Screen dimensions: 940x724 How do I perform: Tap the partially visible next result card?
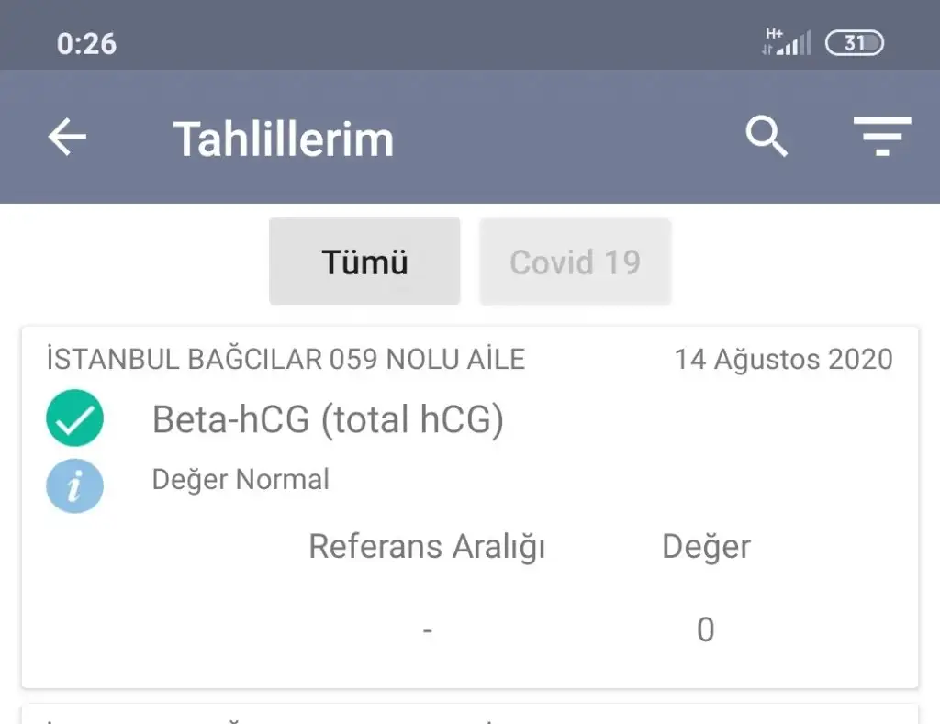click(470, 714)
